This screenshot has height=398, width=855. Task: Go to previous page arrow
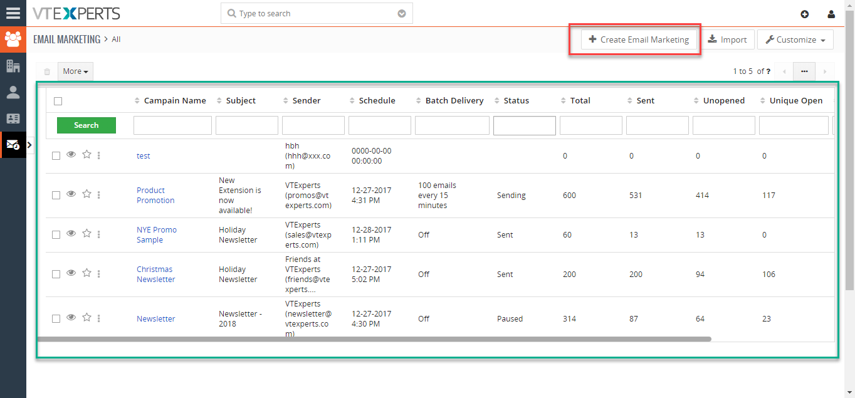[784, 71]
